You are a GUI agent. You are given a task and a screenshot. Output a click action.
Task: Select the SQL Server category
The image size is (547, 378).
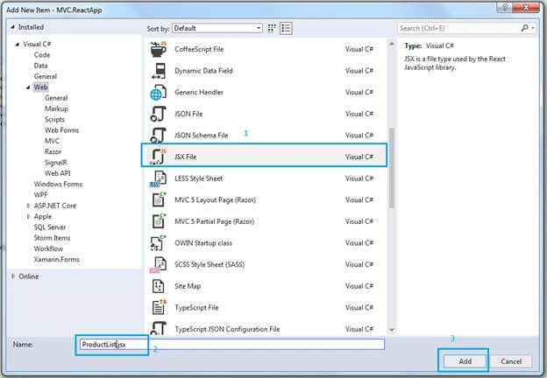50,227
